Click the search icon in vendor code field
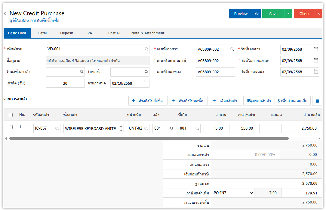This screenshot has height=211, width=326. click(146, 49)
